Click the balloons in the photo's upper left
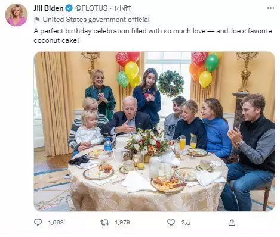 tap(128, 70)
